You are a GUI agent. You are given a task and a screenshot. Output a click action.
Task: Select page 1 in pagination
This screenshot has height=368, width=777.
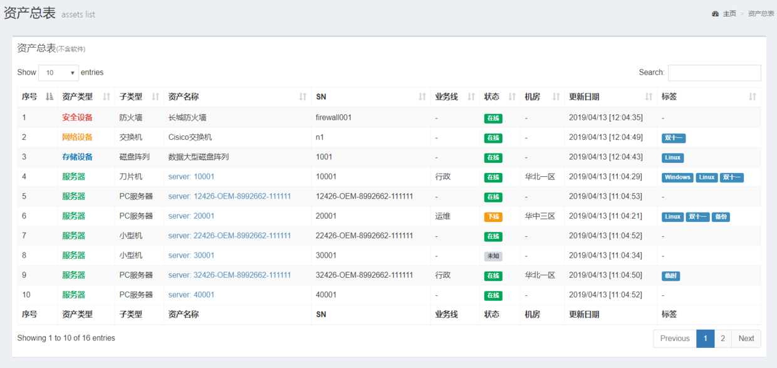coord(705,339)
